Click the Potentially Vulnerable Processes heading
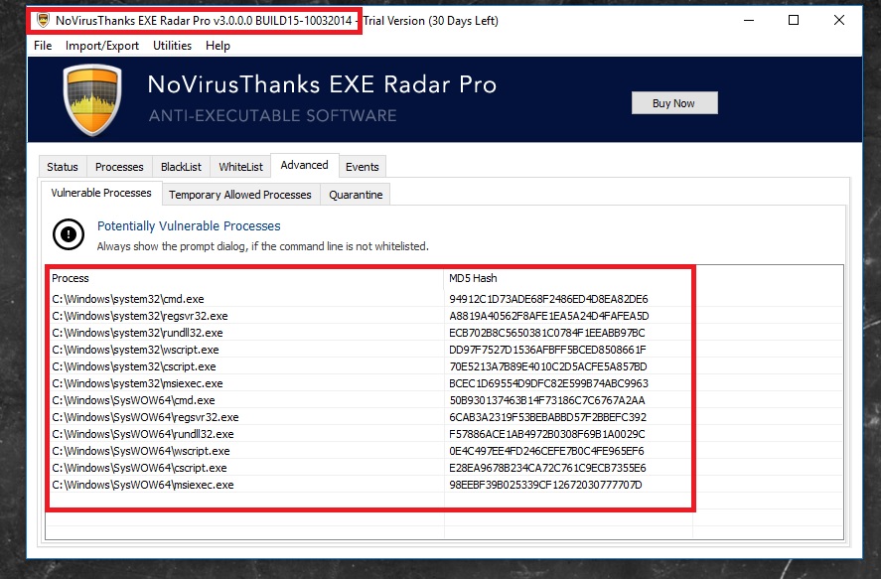 tap(189, 225)
